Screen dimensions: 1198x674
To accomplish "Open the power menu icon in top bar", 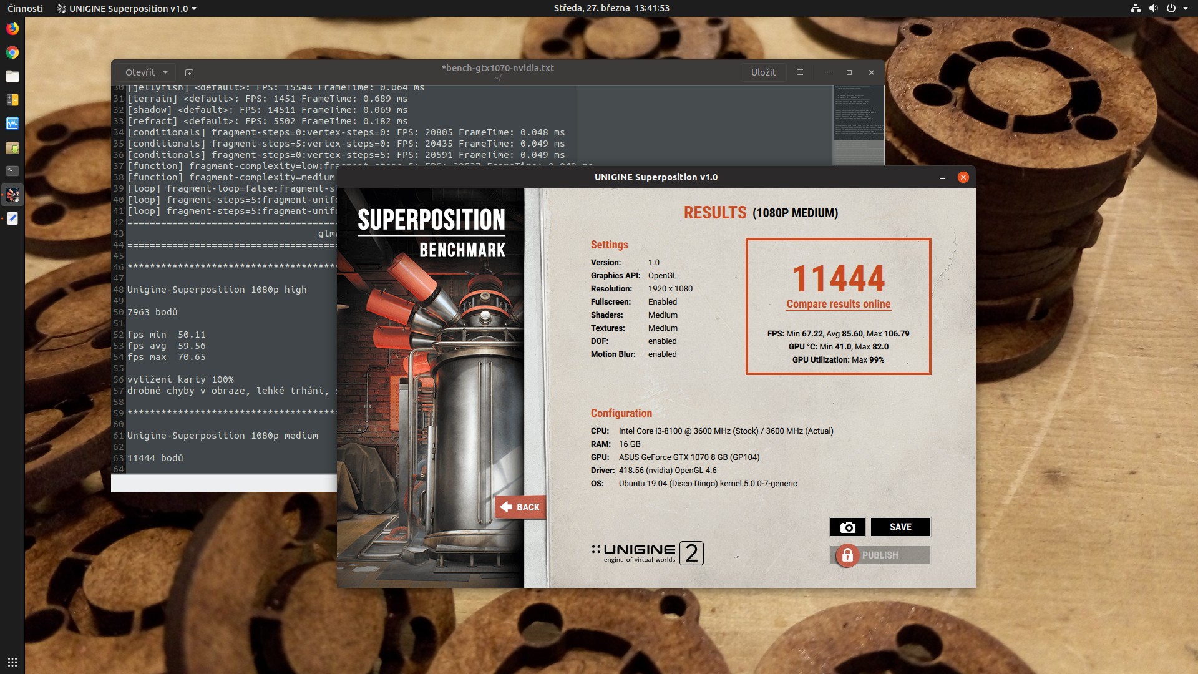I will [x=1171, y=8].
